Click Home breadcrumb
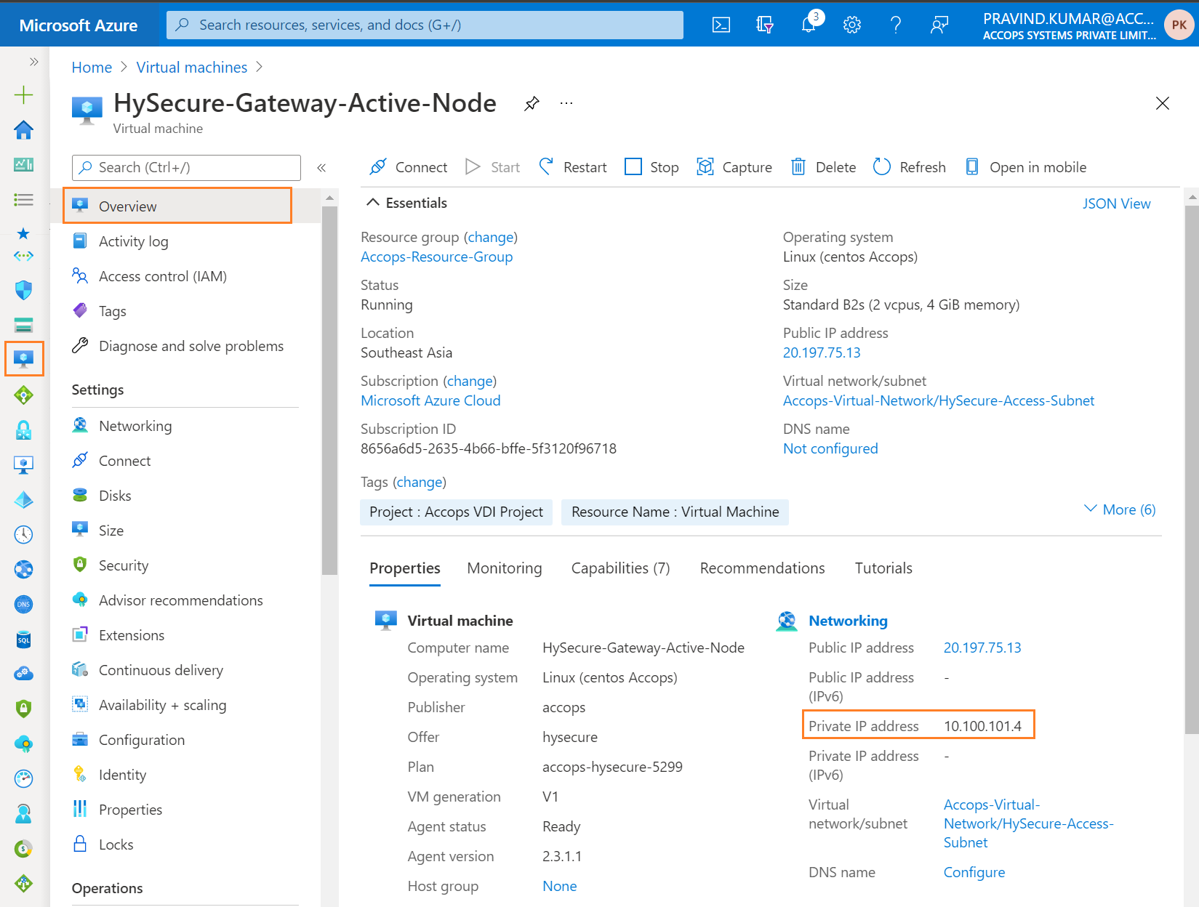This screenshot has width=1199, height=907. [x=92, y=68]
